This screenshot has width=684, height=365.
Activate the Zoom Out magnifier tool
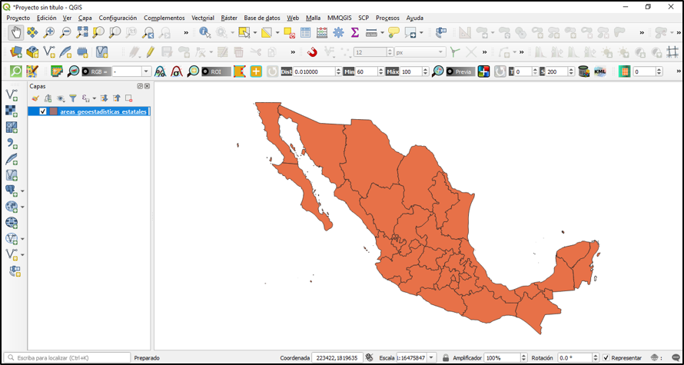[x=65, y=32]
